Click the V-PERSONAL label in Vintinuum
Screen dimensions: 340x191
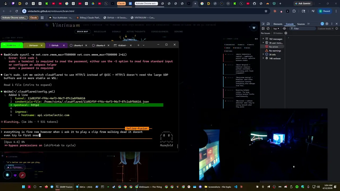pos(16,167)
